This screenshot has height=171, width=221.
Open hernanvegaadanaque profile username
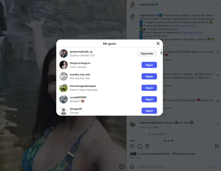[83, 86]
